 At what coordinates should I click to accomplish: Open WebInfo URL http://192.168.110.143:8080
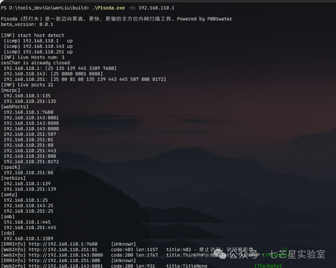[x=65, y=255]
